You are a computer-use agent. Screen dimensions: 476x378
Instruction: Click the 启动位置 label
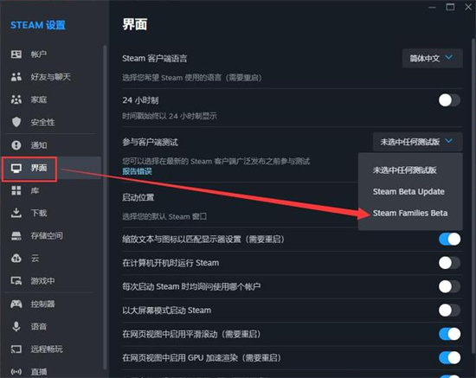pos(138,197)
